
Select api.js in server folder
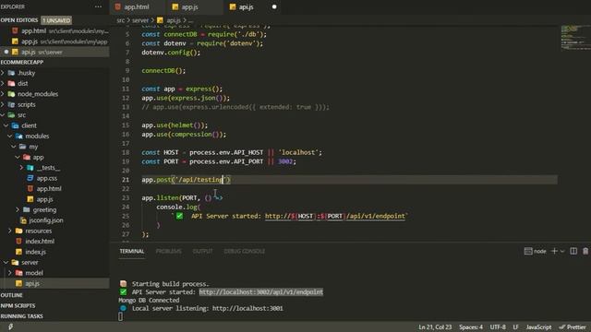coord(54,283)
